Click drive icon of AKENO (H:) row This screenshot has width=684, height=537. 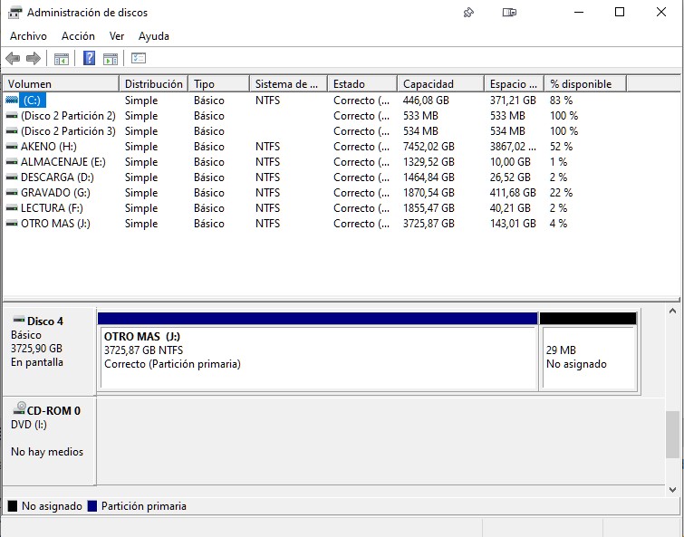[x=12, y=147]
